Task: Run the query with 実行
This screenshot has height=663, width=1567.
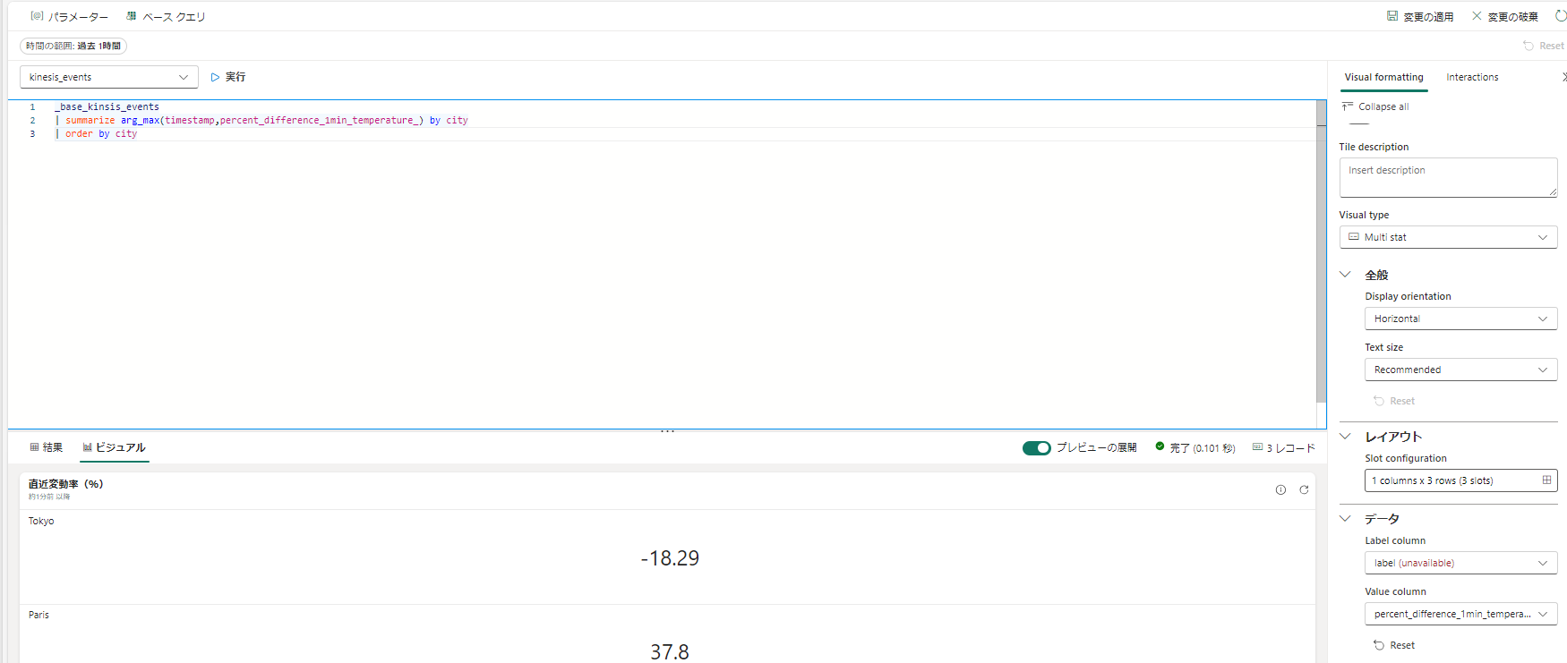Action: click(228, 77)
